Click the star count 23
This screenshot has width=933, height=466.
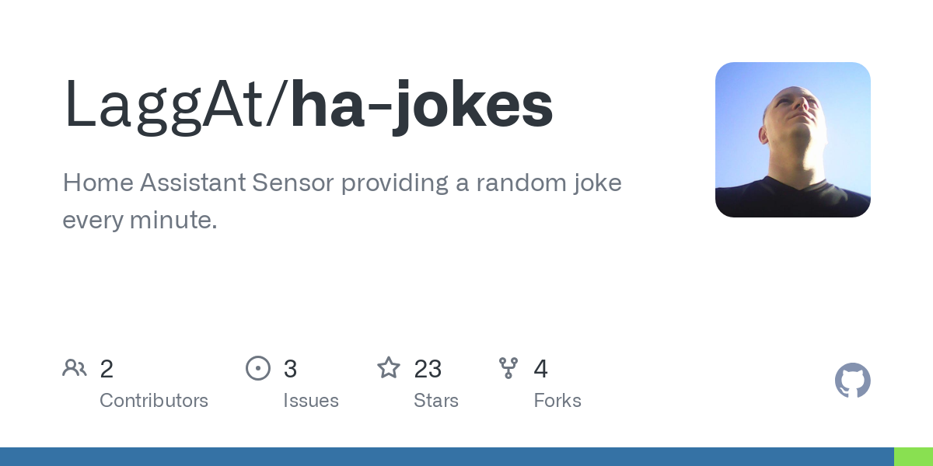[428, 369]
